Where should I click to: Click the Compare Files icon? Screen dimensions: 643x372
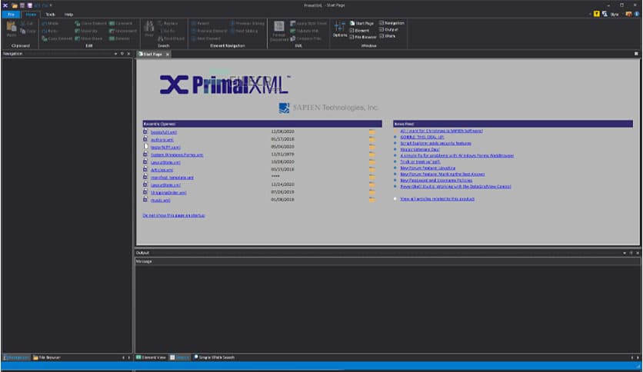(x=293, y=38)
